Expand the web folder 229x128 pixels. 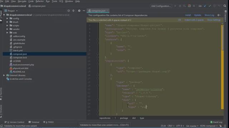click(x=7, y=33)
